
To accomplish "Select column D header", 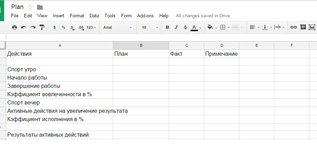I will [x=222, y=46].
